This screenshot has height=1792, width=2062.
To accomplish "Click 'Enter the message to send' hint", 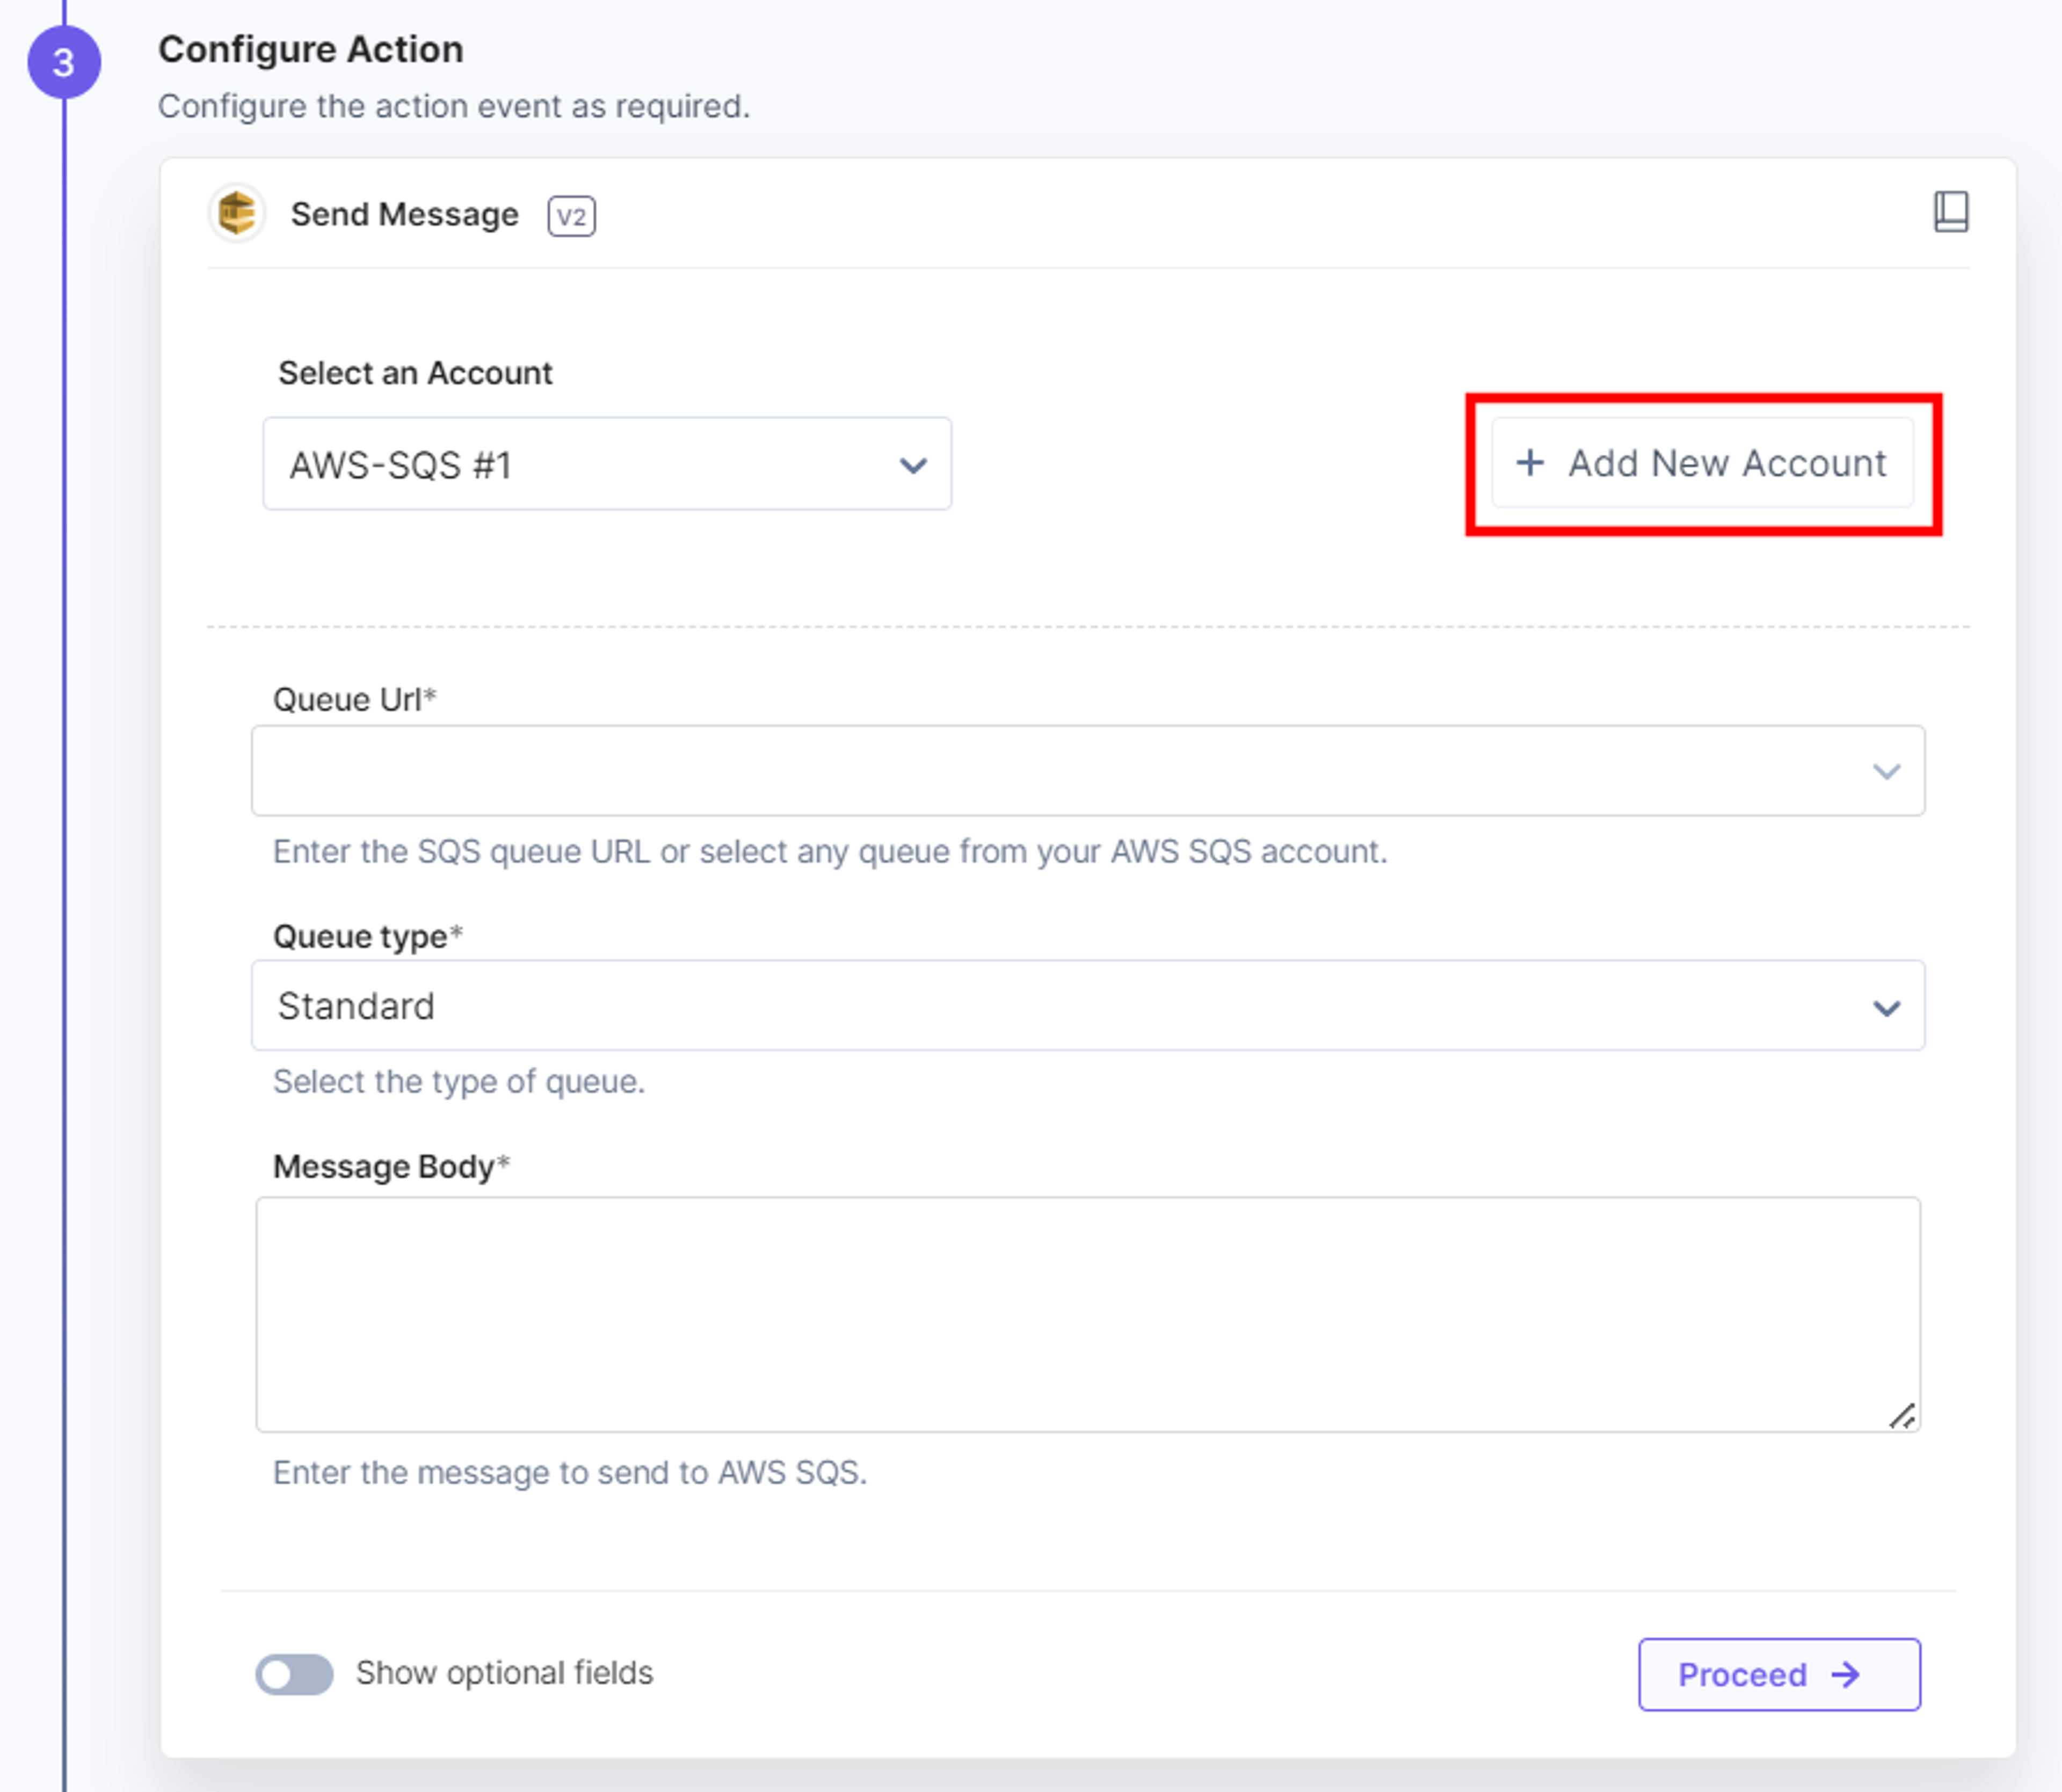I will point(570,1472).
